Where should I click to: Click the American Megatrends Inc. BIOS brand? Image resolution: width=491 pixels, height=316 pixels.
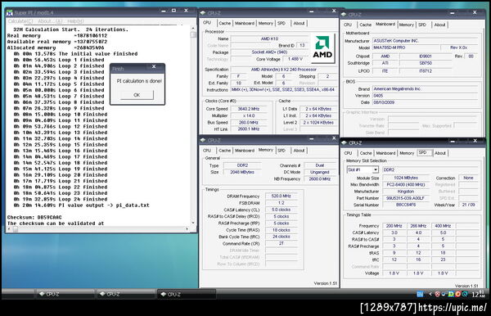[426, 89]
